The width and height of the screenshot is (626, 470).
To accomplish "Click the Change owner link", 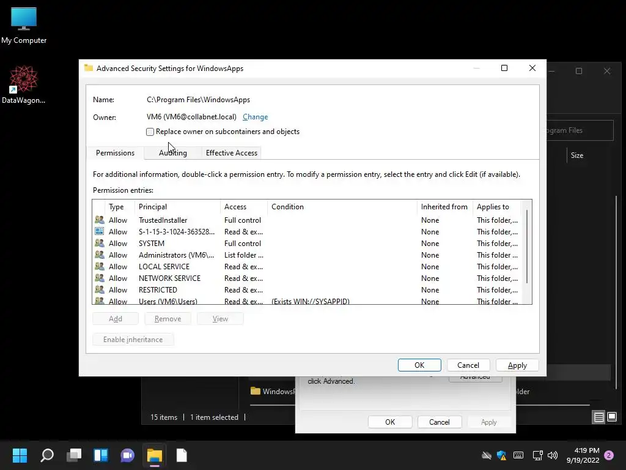I will [x=255, y=117].
